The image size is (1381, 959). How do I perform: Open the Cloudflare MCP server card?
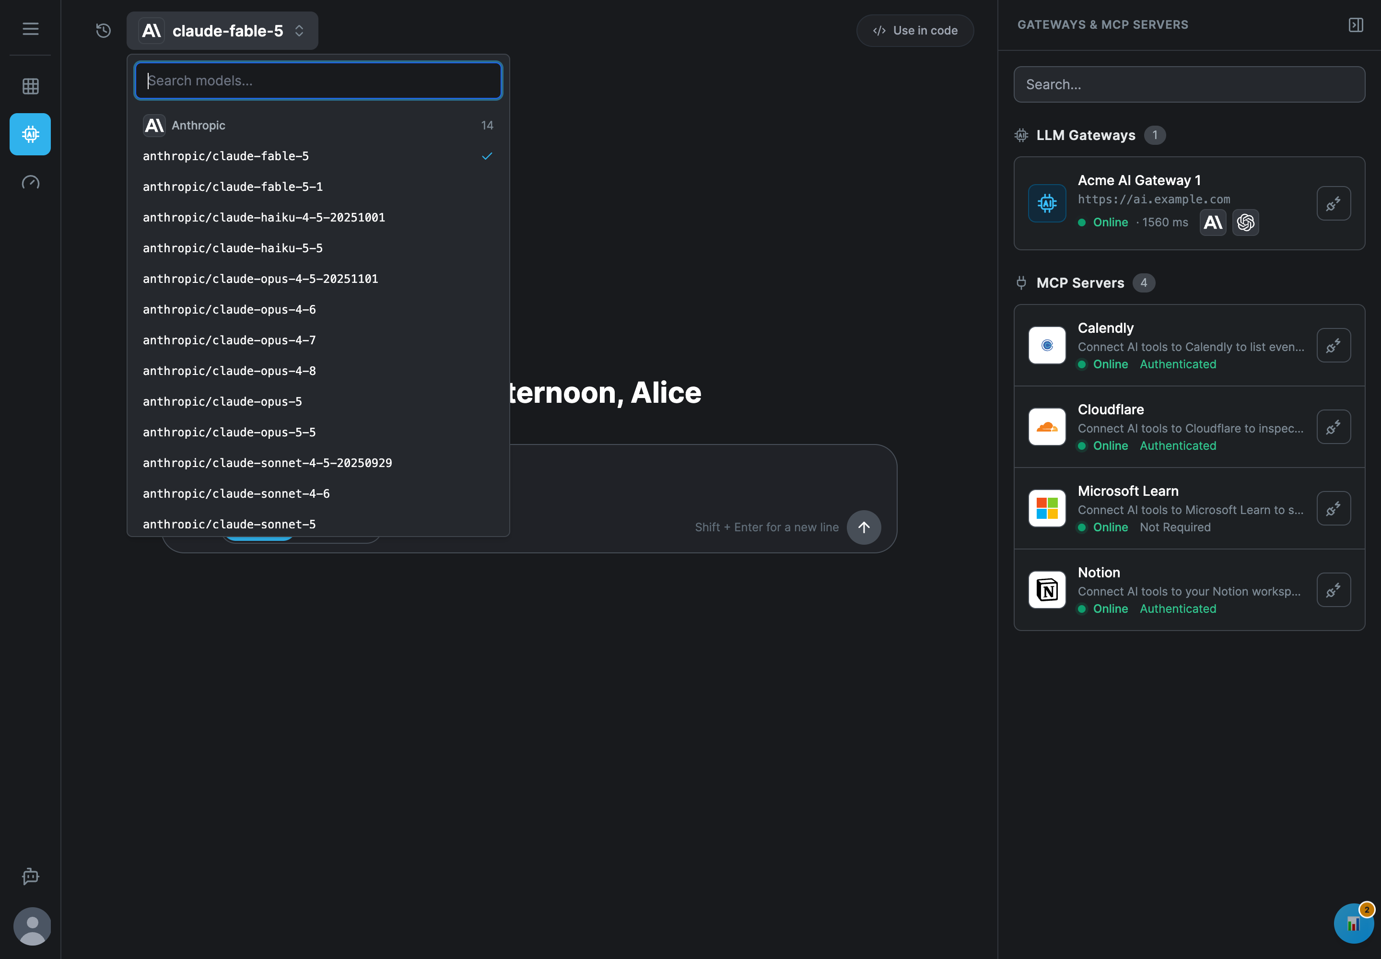1189,427
